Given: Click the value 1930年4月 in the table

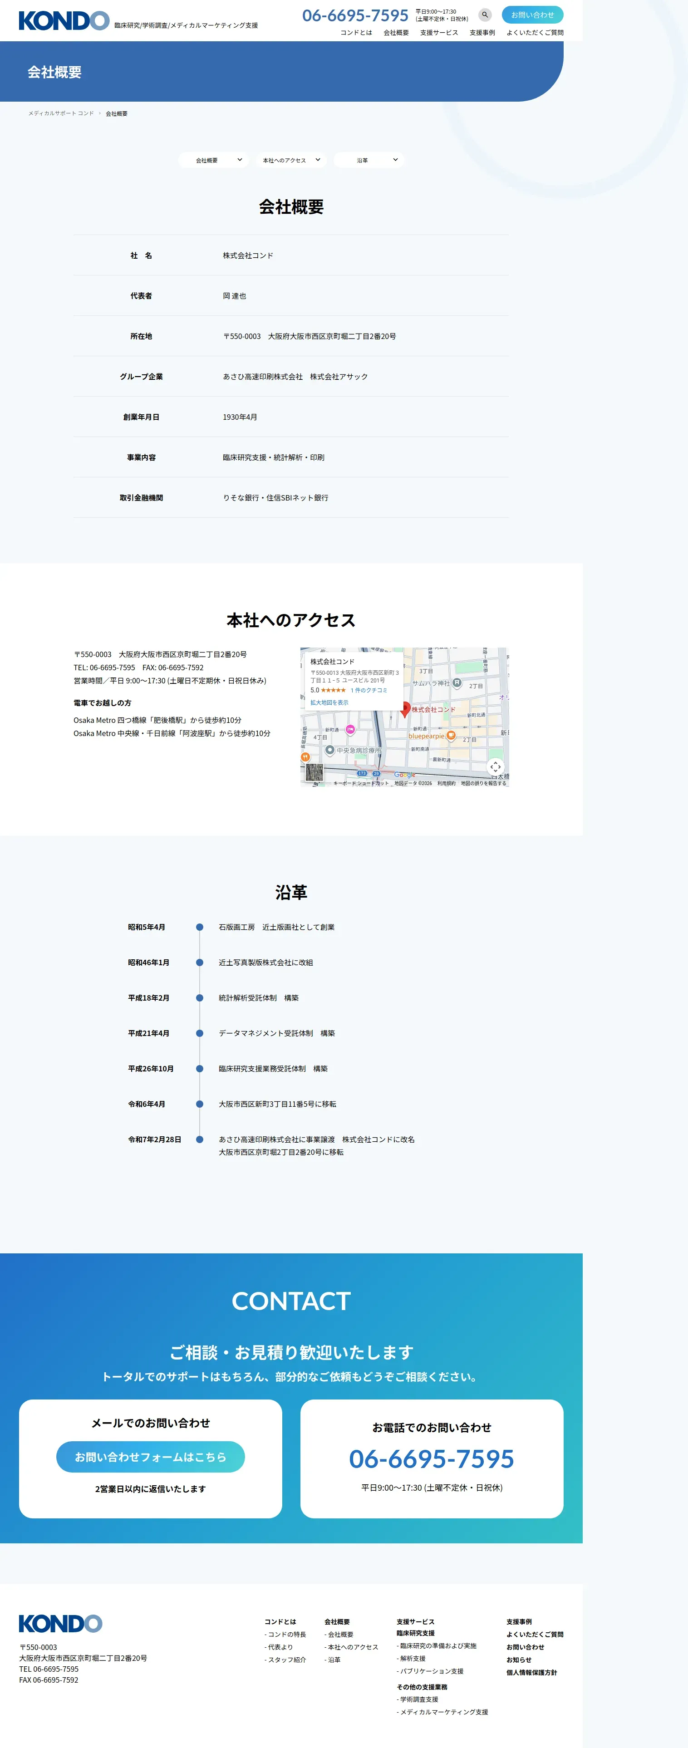Looking at the screenshot, I should coord(240,417).
